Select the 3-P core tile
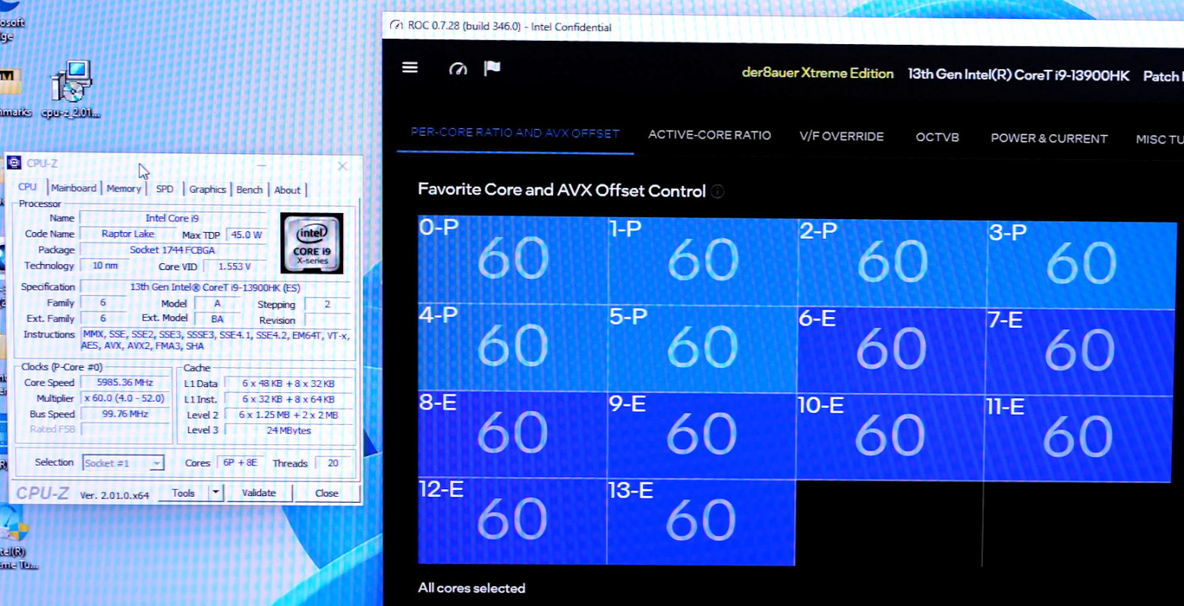 coord(1082,265)
